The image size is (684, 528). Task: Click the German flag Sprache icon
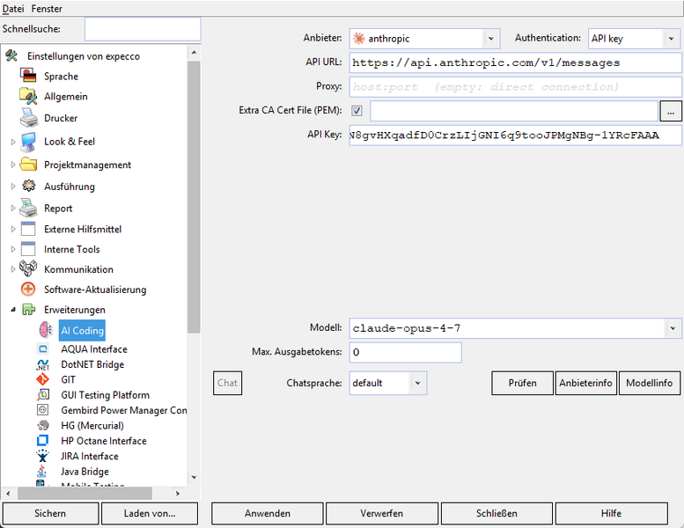29,76
